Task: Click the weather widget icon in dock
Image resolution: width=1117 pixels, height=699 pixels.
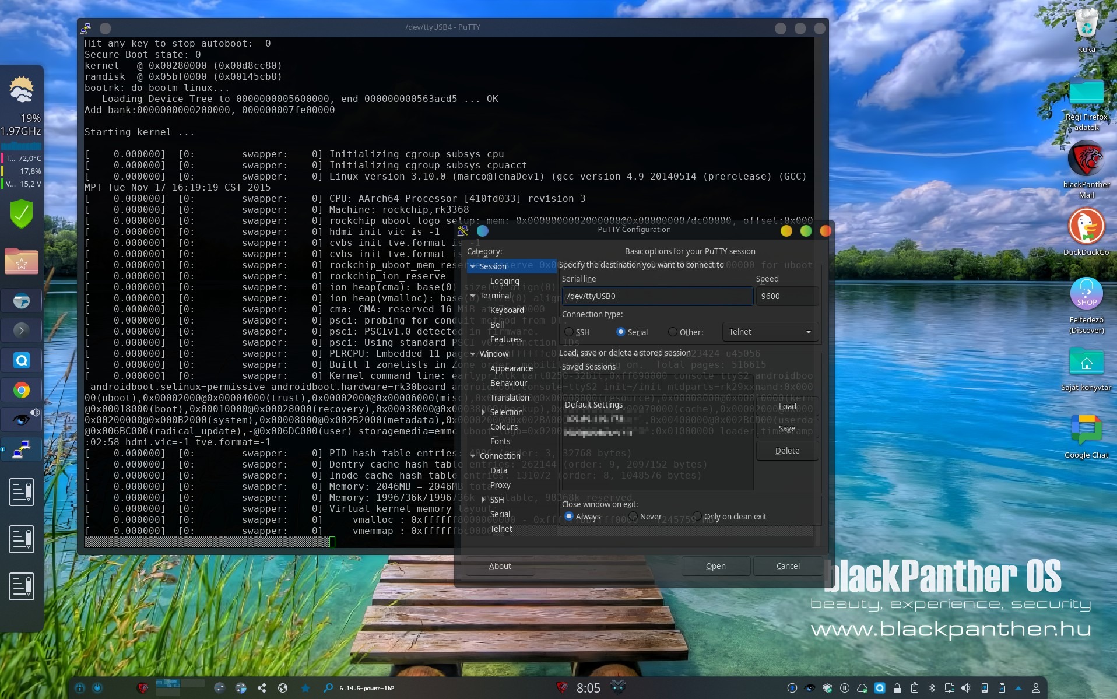Action: pyautogui.click(x=22, y=90)
